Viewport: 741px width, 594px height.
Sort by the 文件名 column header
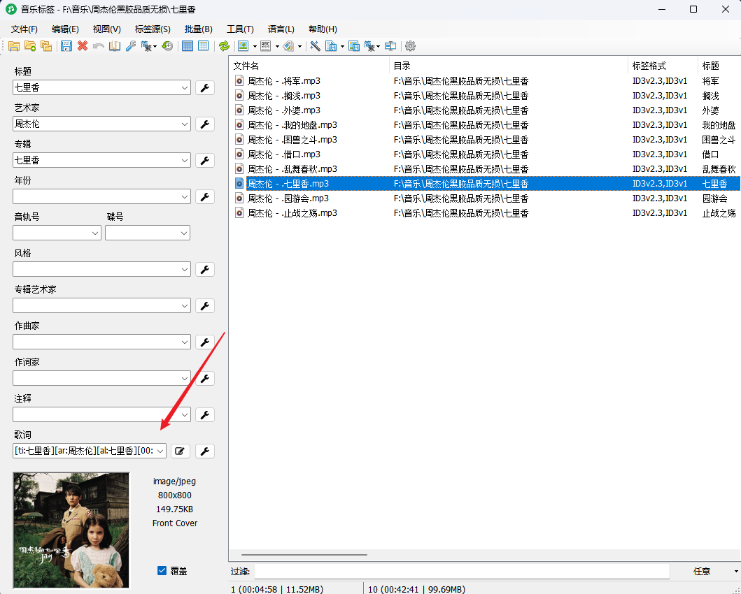(309, 66)
